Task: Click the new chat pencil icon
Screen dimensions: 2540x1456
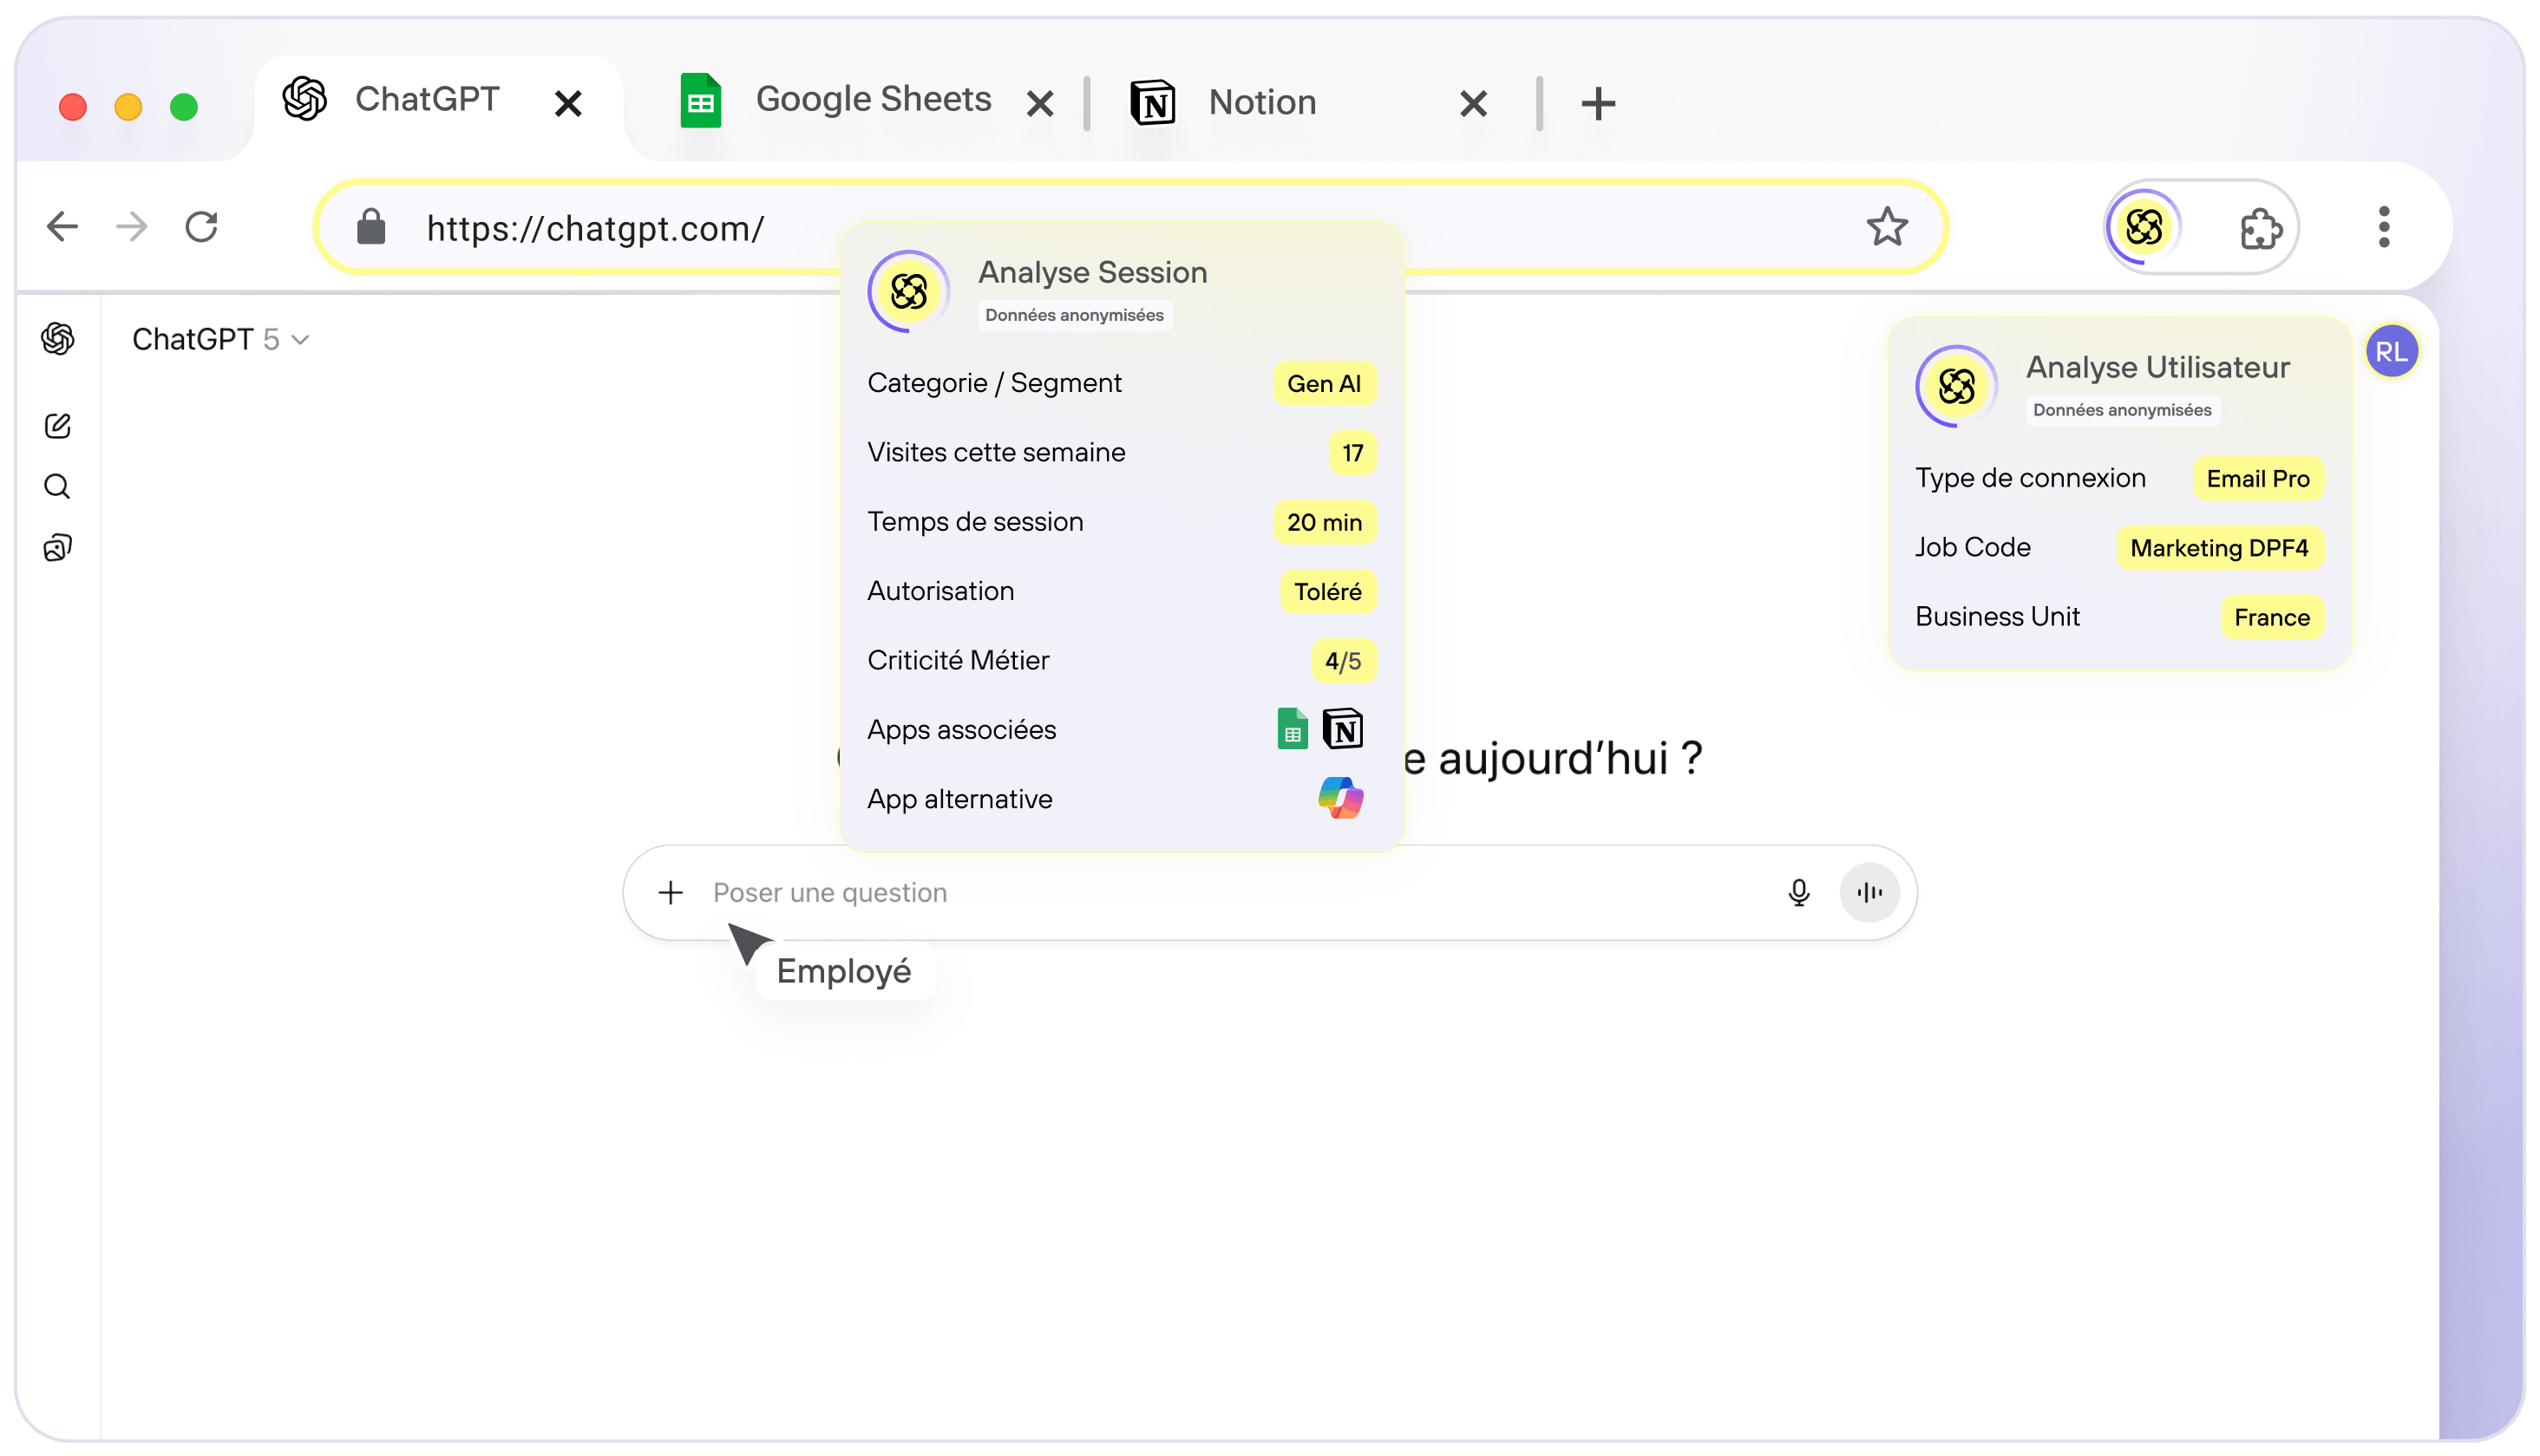Action: (x=58, y=426)
